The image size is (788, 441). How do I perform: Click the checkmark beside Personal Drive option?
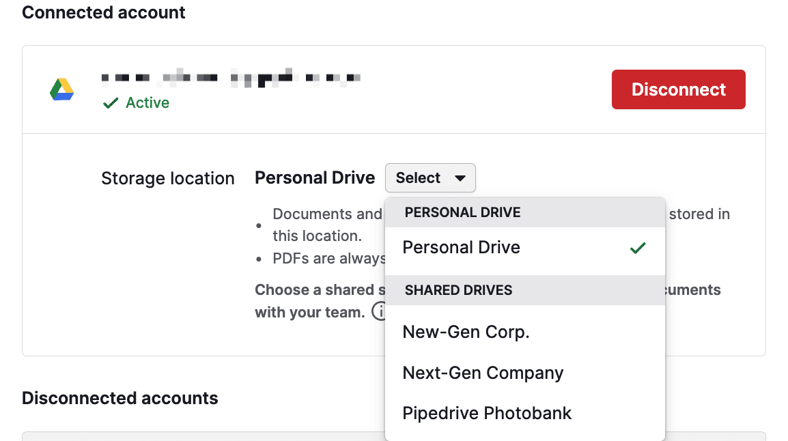tap(638, 248)
